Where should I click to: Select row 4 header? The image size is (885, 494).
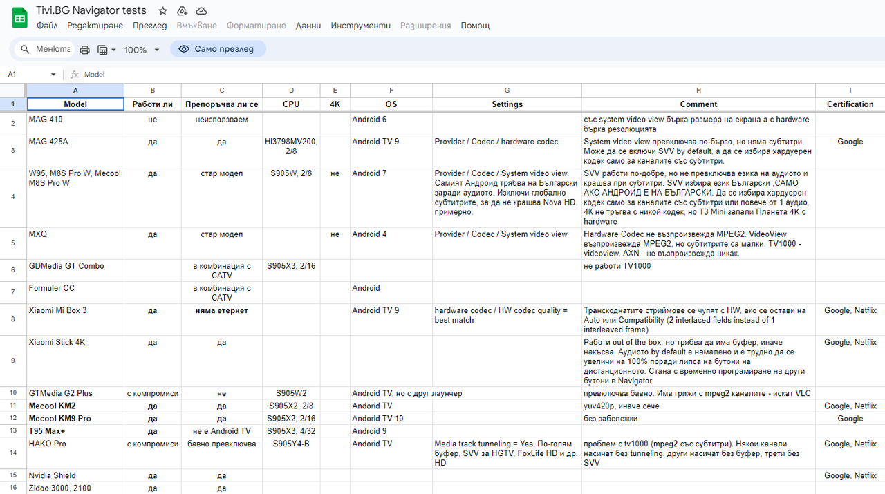[13, 197]
